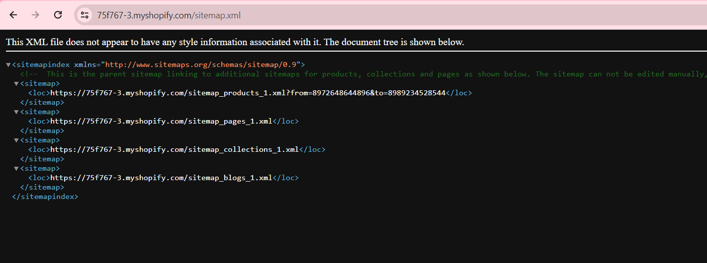This screenshot has width=707, height=263.
Task: Click the closing </sitemap> tag below pages_1.xml
Action: pyautogui.click(x=42, y=131)
